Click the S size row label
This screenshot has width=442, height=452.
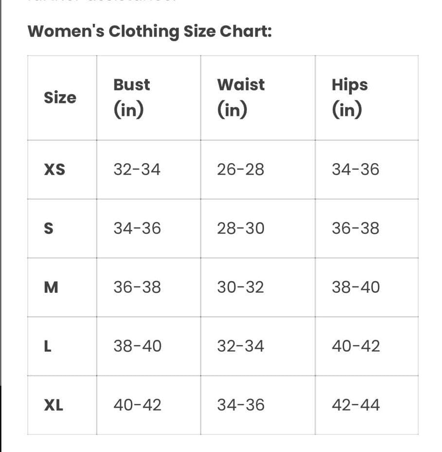coord(49,228)
